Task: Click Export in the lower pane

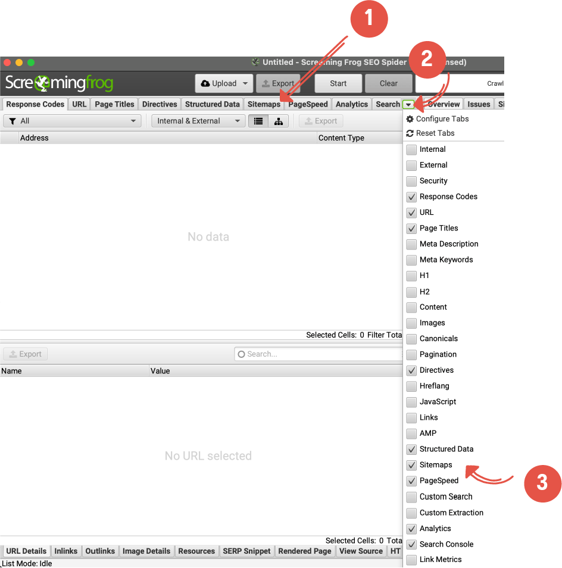Action: 26,354
